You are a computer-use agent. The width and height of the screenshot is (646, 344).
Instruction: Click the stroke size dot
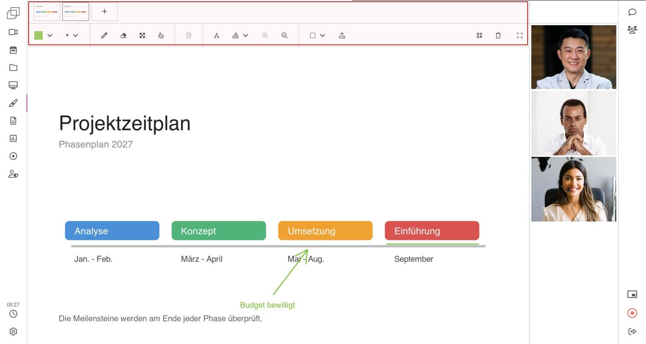(x=67, y=35)
